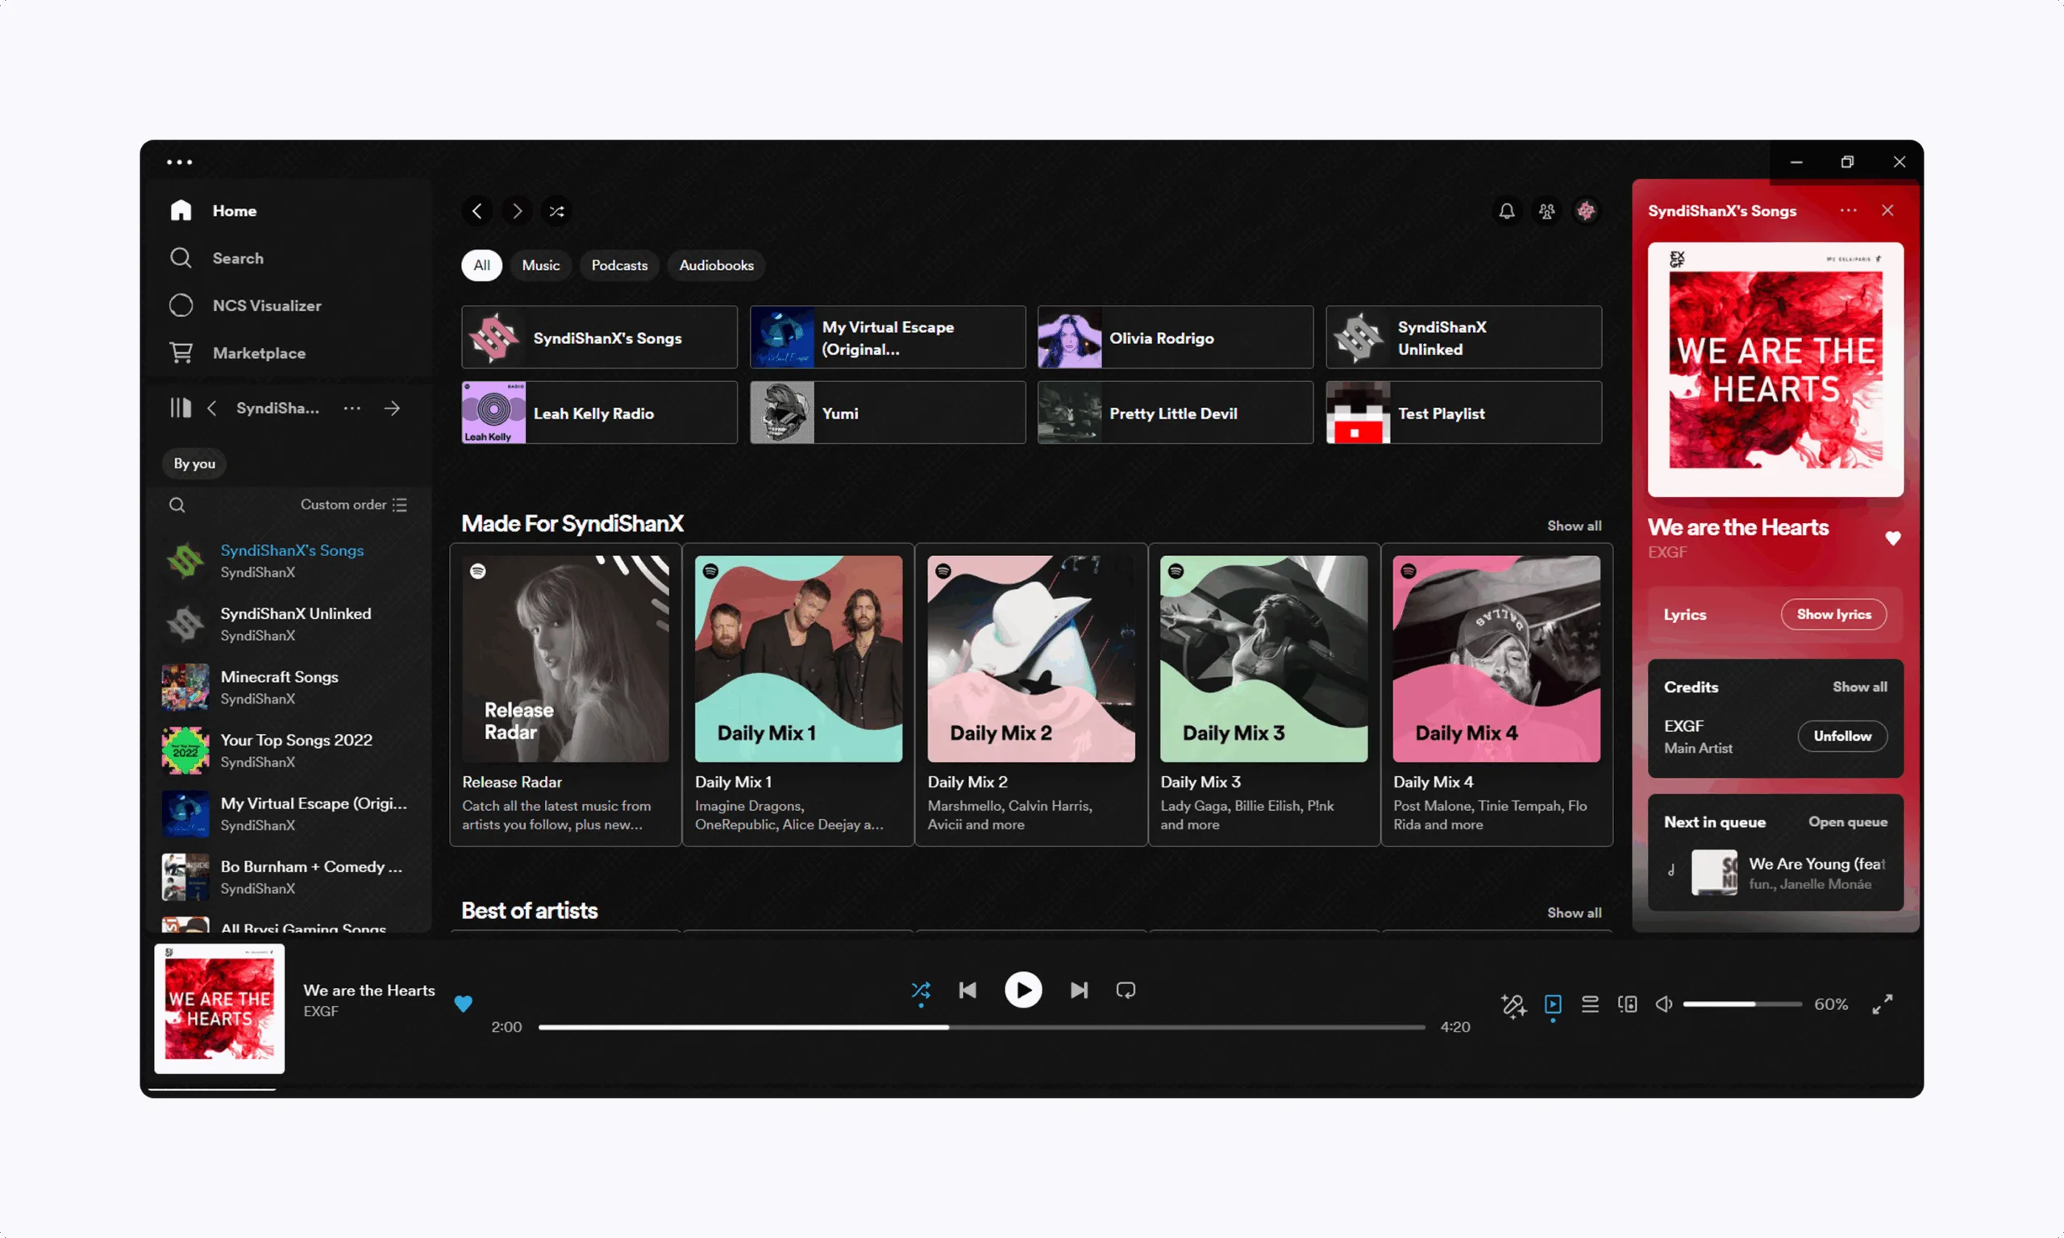Navigate forward using top chevron
This screenshot has width=2064, height=1238.
pyautogui.click(x=517, y=211)
